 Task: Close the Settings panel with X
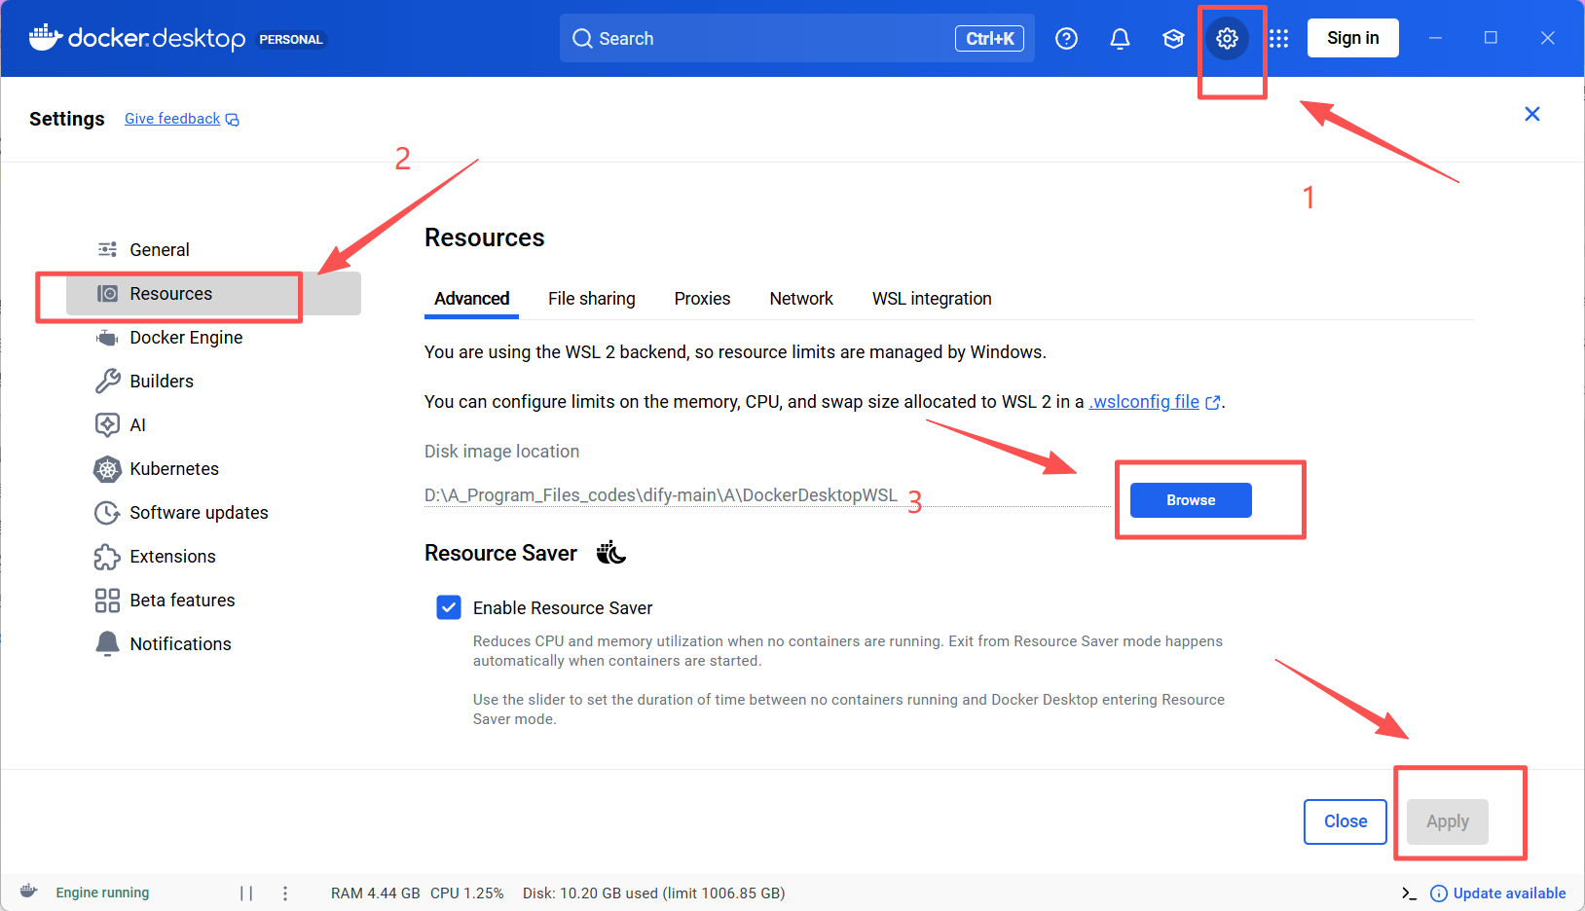click(1531, 114)
